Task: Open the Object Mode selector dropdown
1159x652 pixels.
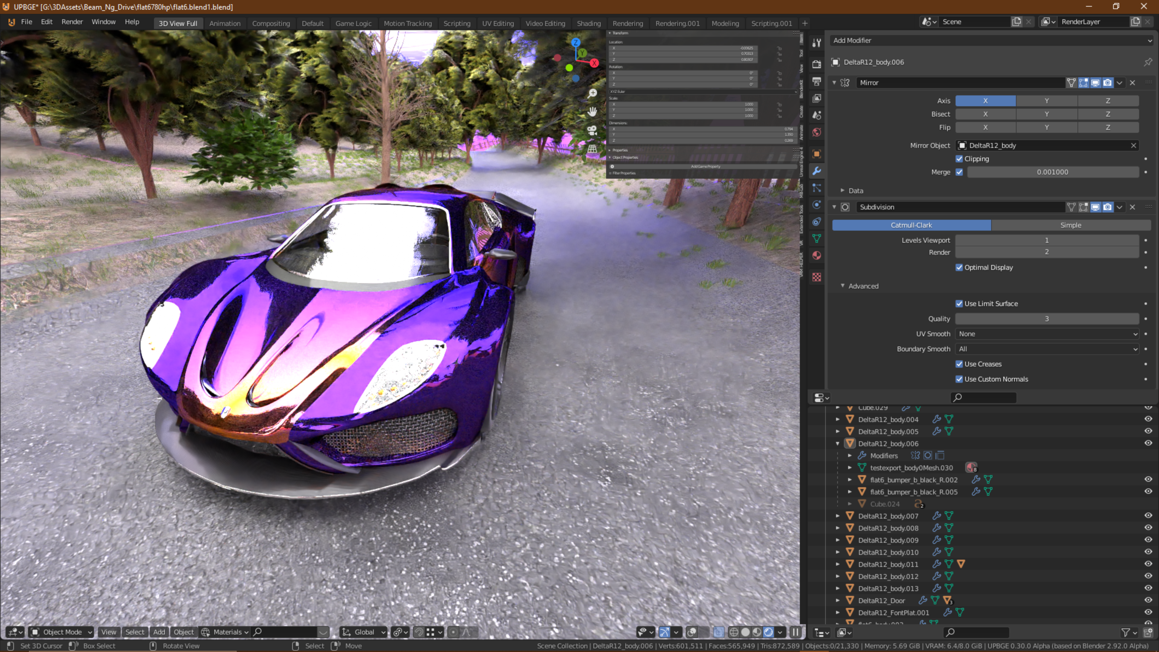Action: 61,632
